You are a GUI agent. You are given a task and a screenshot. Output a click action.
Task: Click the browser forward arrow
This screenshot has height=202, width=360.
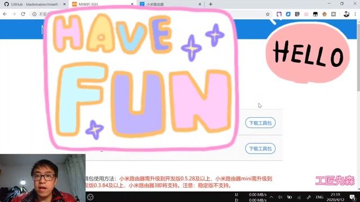(x=14, y=14)
